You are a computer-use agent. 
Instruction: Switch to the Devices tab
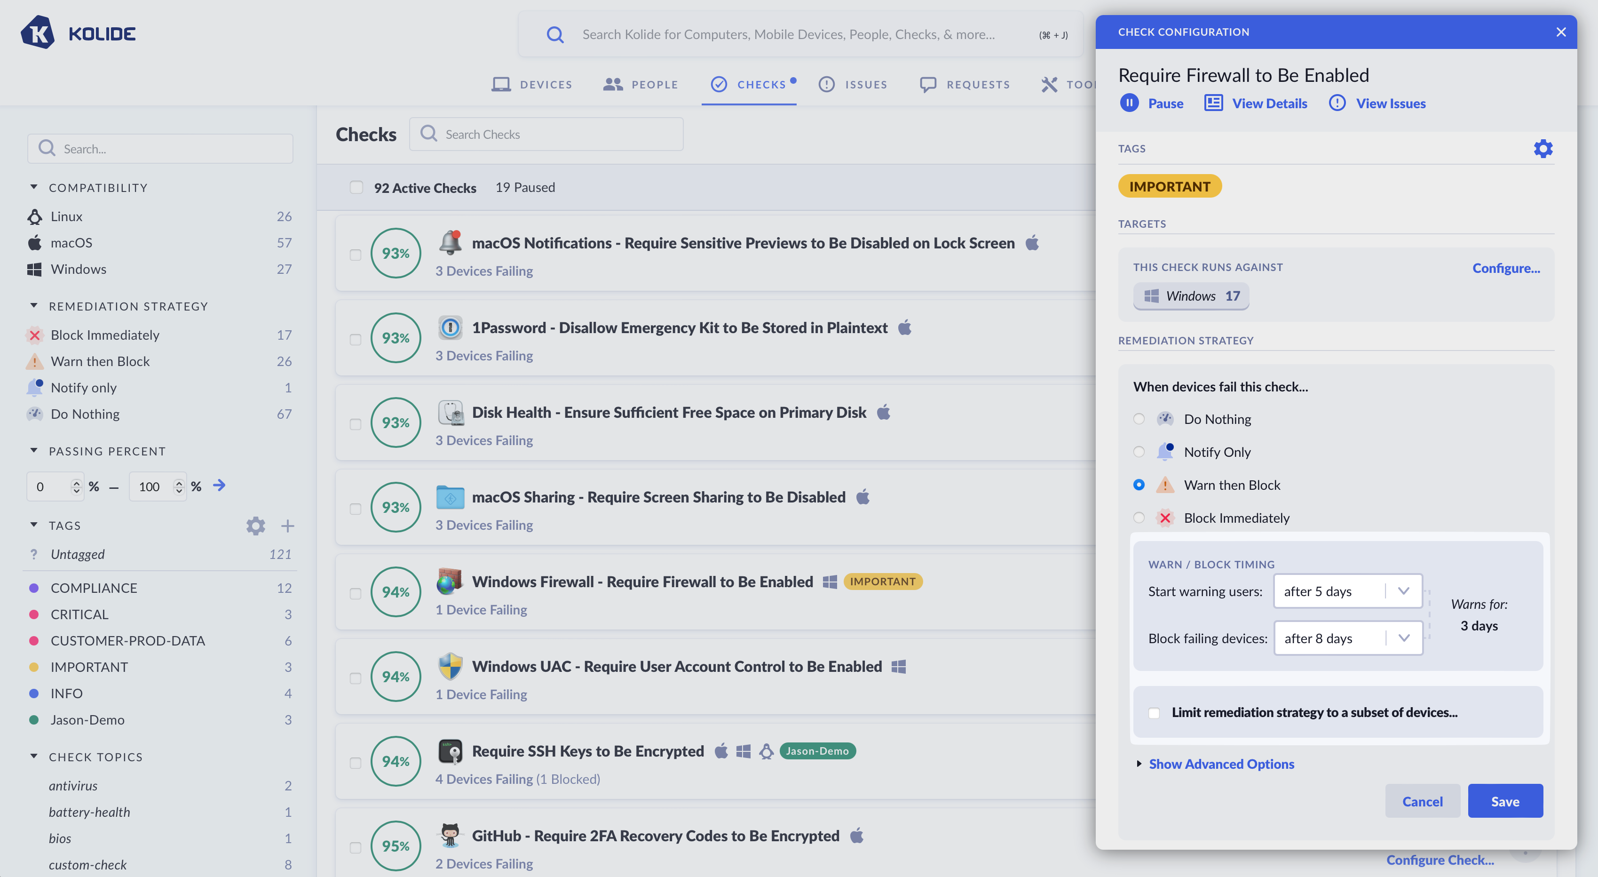tap(531, 84)
